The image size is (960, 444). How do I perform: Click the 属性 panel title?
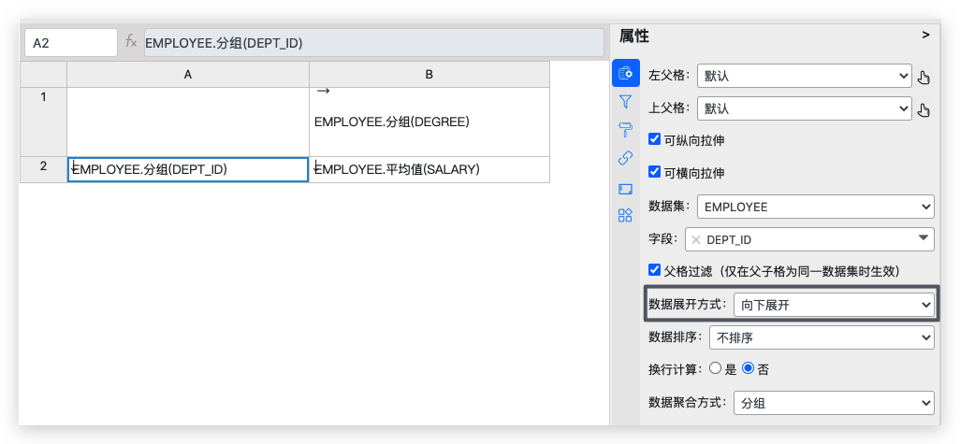point(634,36)
